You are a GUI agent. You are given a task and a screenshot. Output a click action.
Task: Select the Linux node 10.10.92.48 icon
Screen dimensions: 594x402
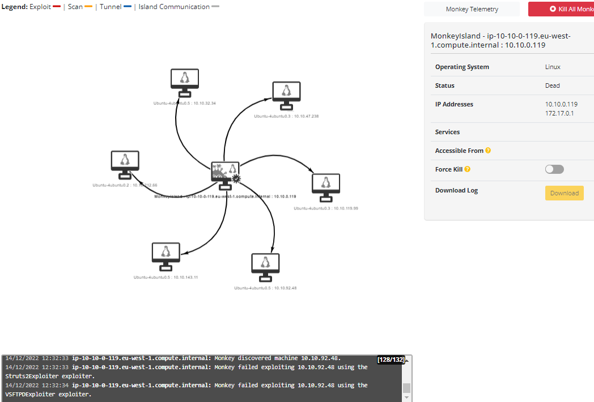(x=265, y=268)
